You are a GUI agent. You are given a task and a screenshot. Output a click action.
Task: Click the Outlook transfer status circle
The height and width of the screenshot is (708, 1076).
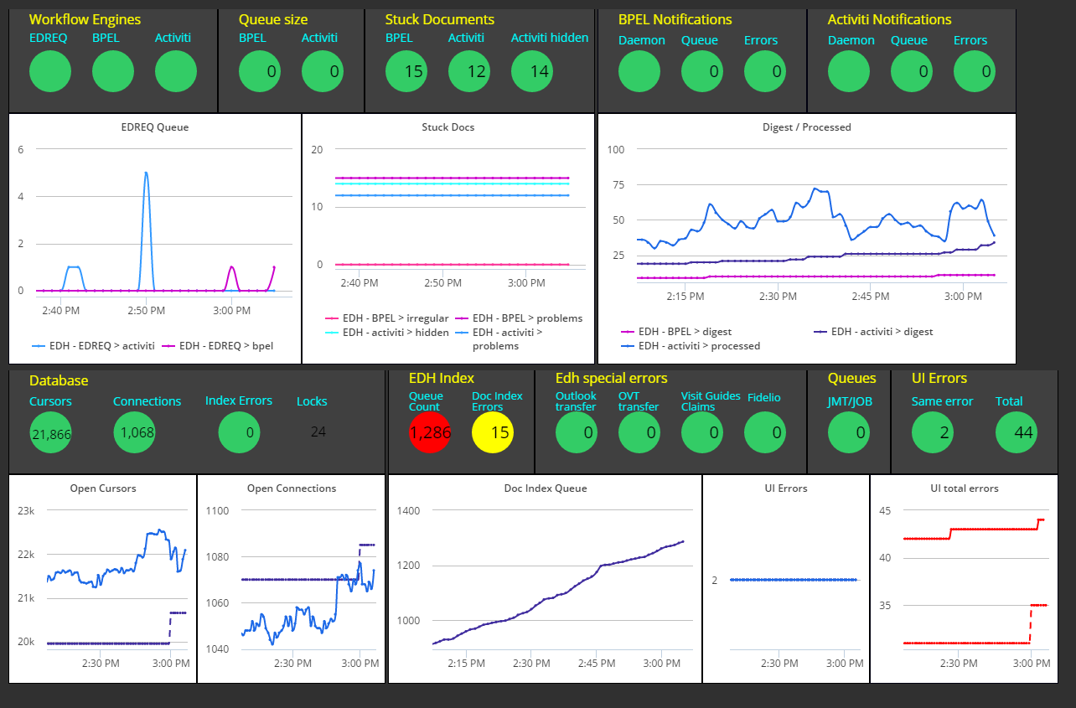point(577,432)
